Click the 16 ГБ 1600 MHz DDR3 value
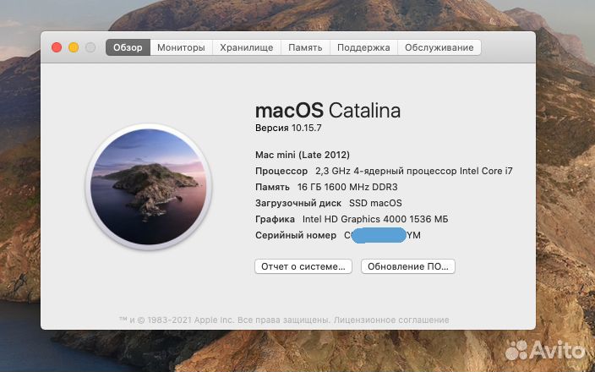Image resolution: width=595 pixels, height=372 pixels. click(347, 187)
